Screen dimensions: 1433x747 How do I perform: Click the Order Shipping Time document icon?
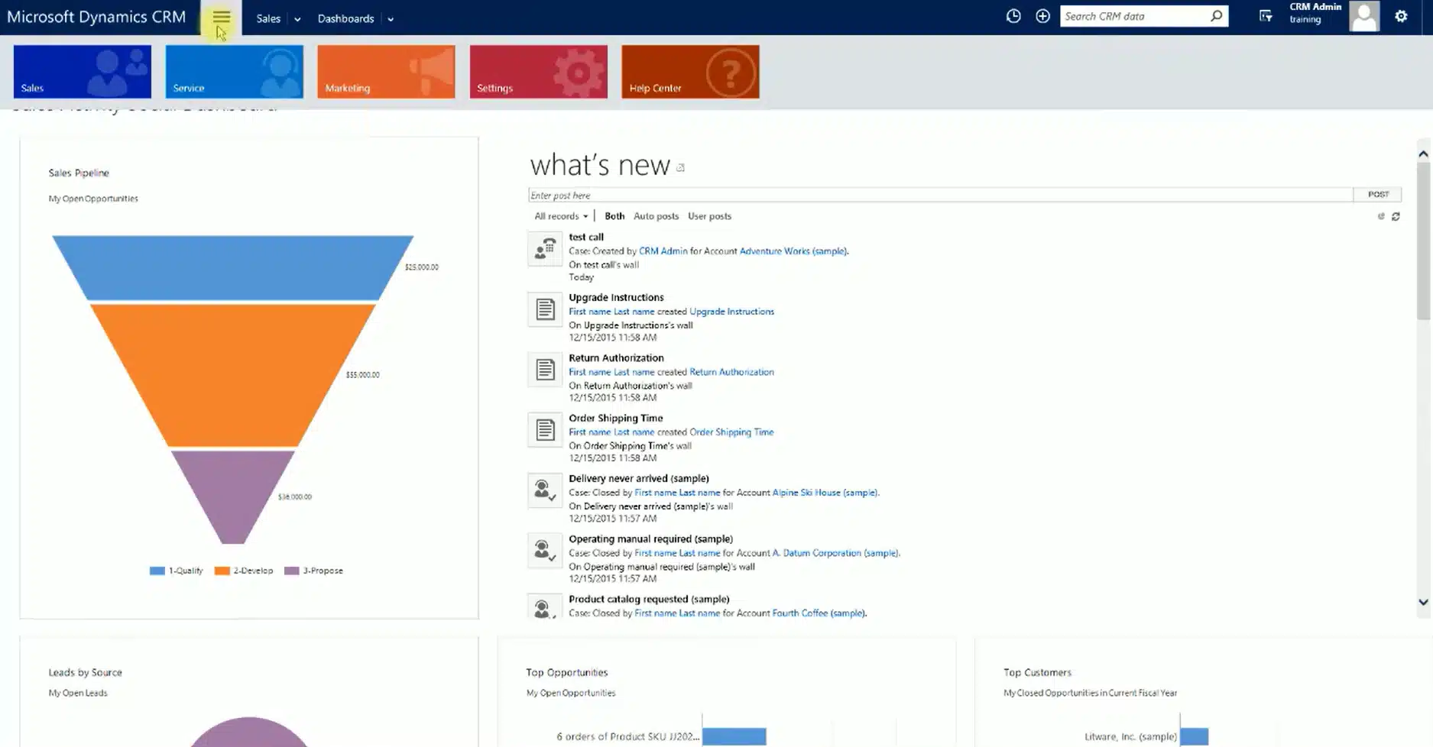[545, 430]
